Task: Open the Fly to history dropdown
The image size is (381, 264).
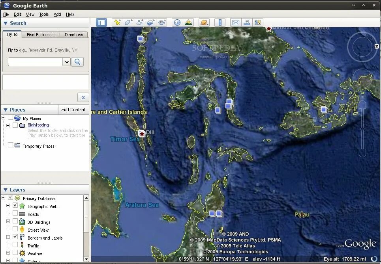Action: pos(67,62)
